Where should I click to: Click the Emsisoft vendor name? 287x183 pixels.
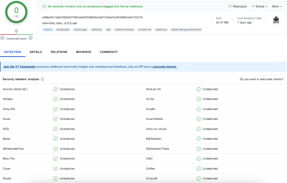point(152,179)
